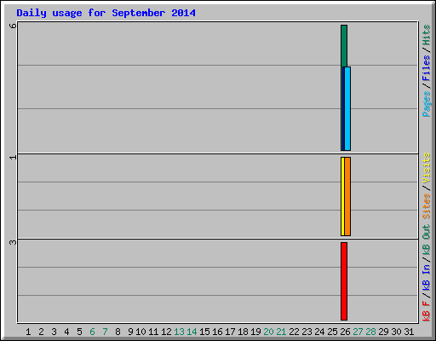Click green weekend day 20 label
Screen dimensions: 436x341
pyautogui.click(x=268, y=332)
